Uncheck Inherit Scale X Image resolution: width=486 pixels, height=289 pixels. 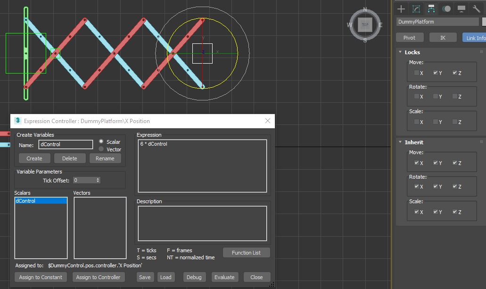tap(417, 212)
